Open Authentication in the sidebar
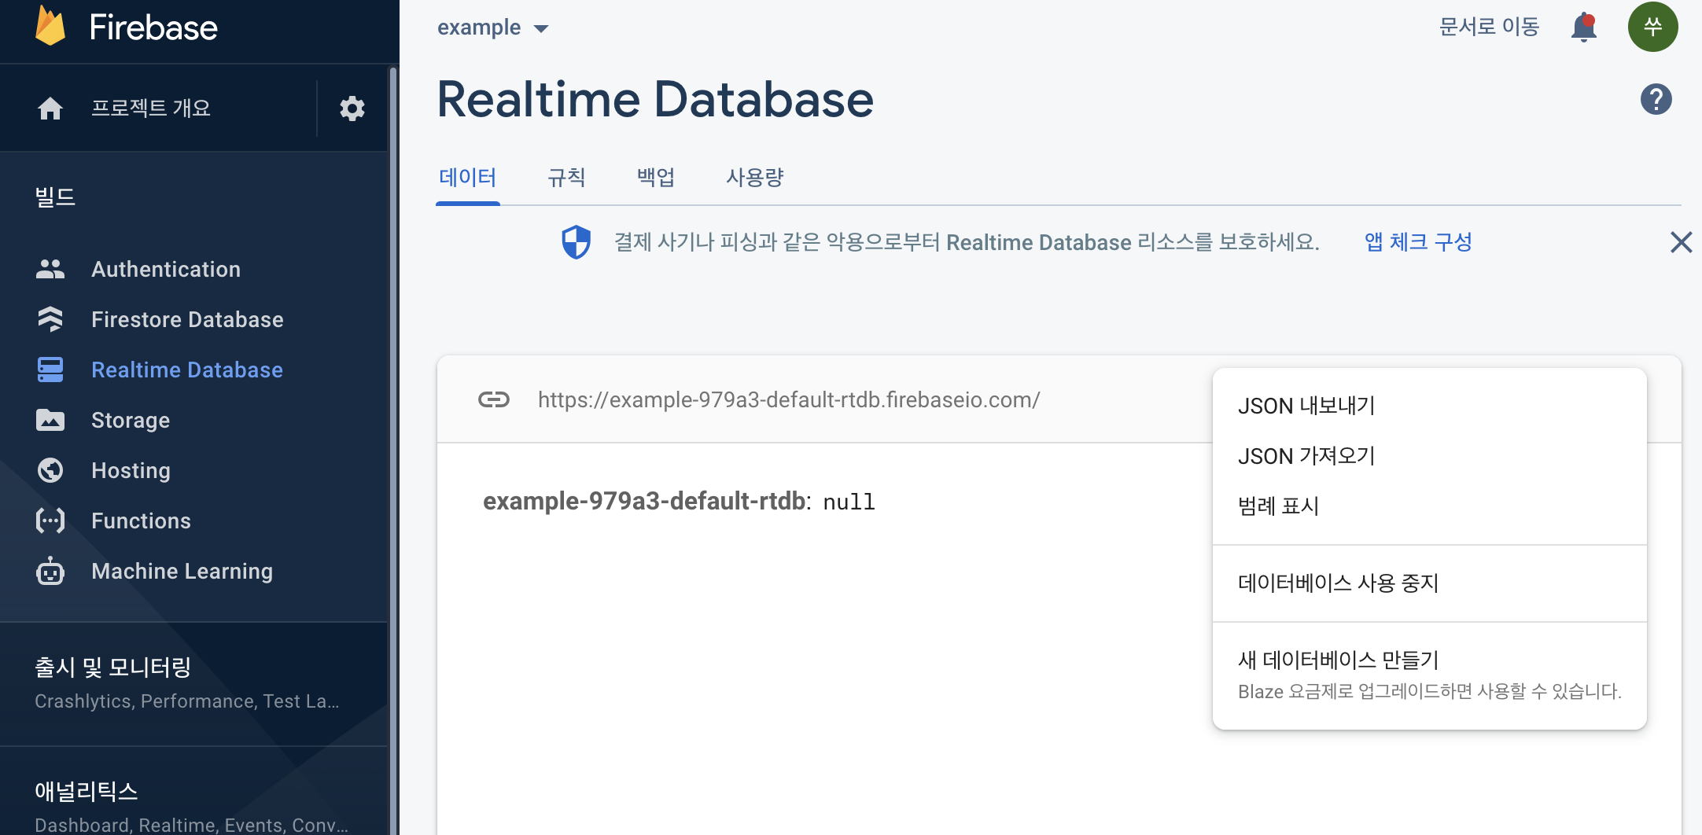Image resolution: width=1702 pixels, height=835 pixels. point(193,269)
